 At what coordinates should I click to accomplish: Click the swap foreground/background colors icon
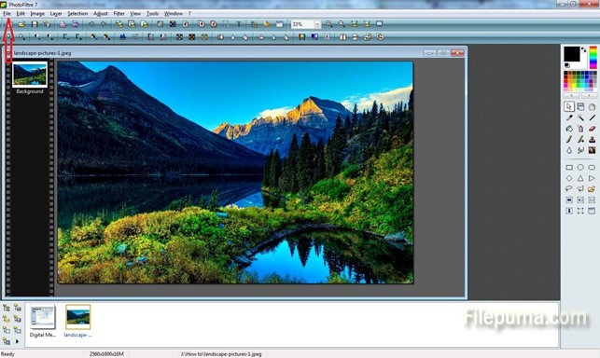click(583, 49)
